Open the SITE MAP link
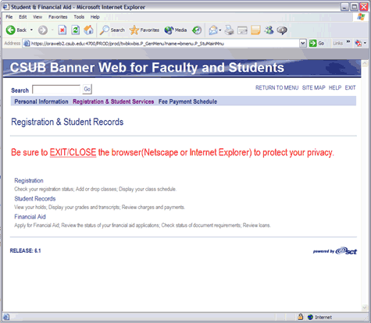The image size is (371, 323). pyautogui.click(x=313, y=88)
